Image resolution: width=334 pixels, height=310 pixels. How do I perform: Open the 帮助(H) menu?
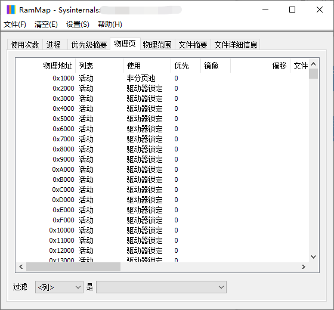point(110,24)
